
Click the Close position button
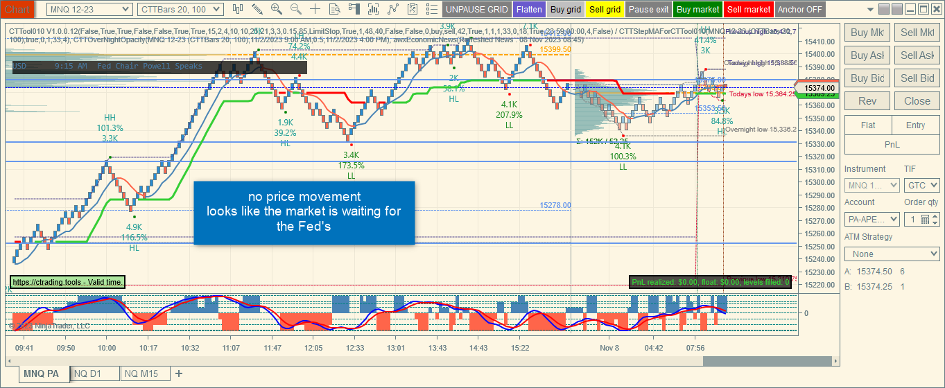coord(917,101)
